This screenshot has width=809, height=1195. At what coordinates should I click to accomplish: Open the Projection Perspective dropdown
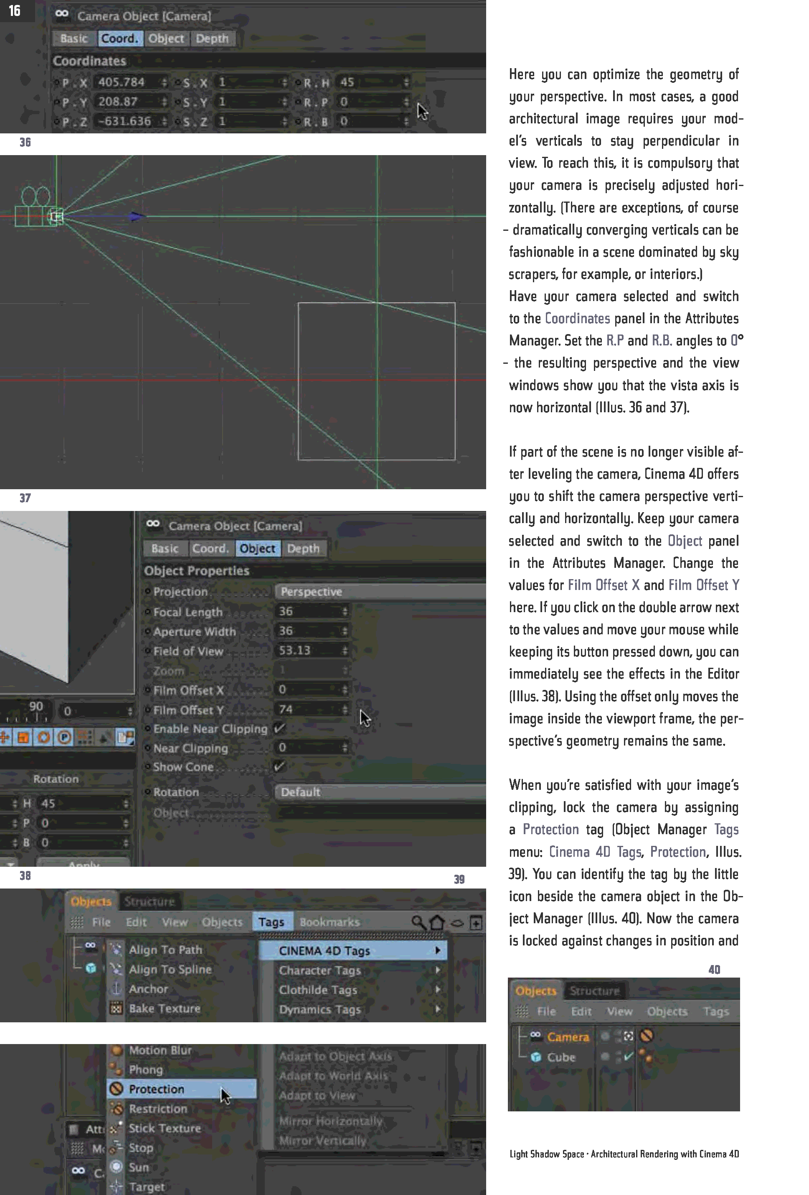coord(380,591)
